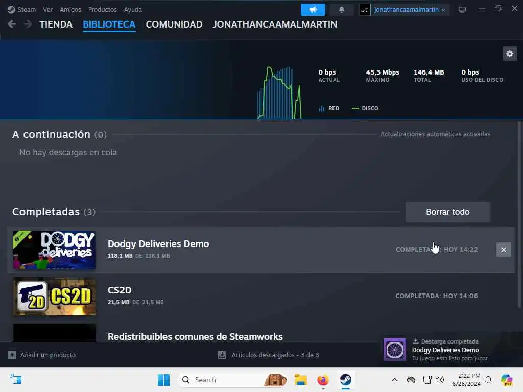Remove Dodgy Deliveries Demo with the X
523x392 pixels.
pos(503,249)
